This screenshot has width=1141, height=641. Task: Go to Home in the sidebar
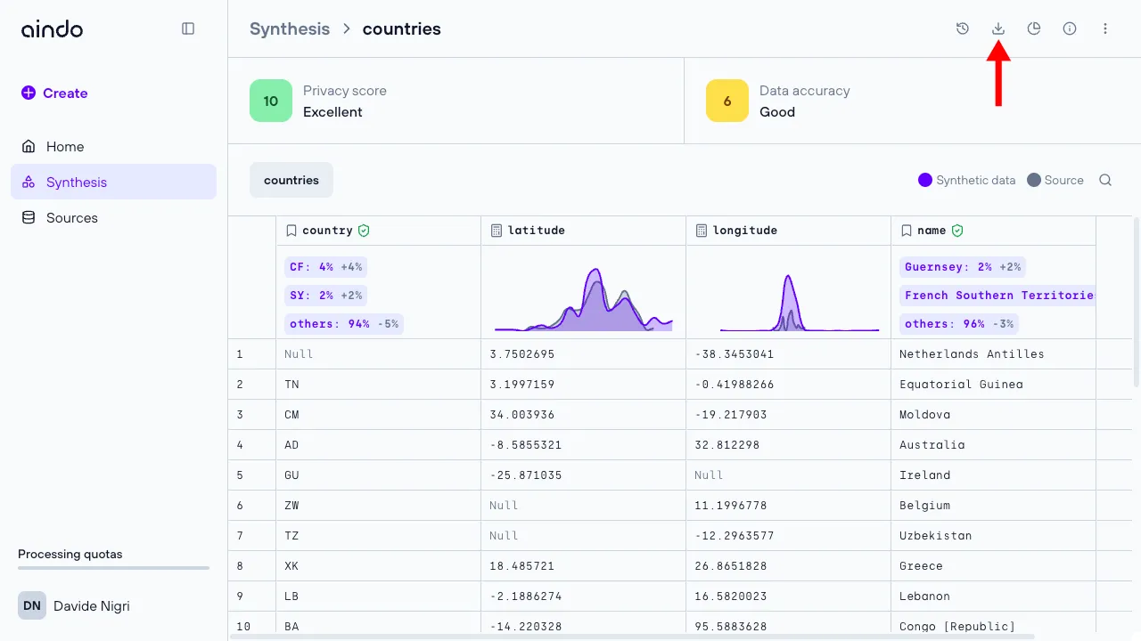pyautogui.click(x=113, y=146)
